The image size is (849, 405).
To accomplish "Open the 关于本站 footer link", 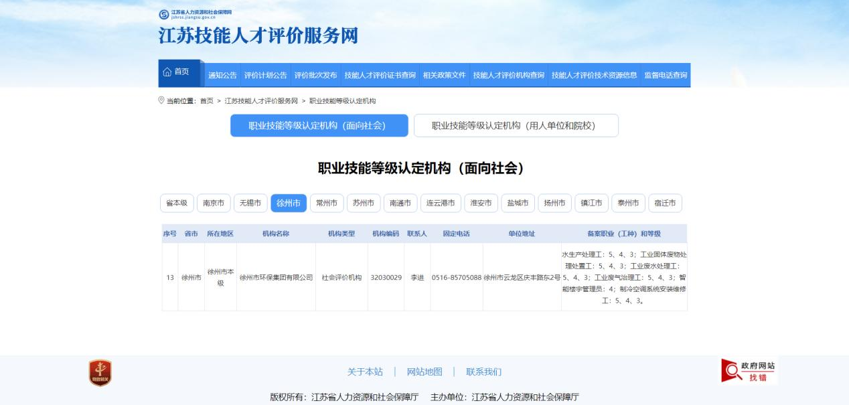I will (x=365, y=372).
